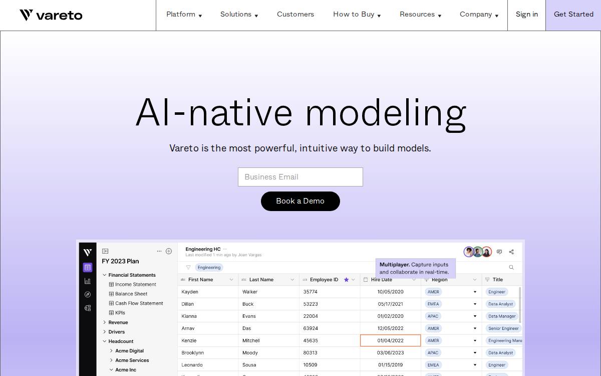Image resolution: width=601 pixels, height=376 pixels.
Task: Expand the Revenue folder
Action: (x=105, y=322)
